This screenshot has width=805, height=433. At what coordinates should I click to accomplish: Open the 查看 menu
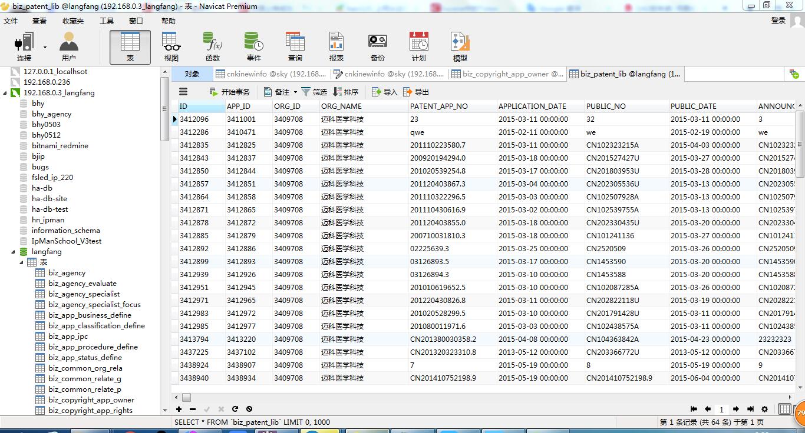(39, 21)
